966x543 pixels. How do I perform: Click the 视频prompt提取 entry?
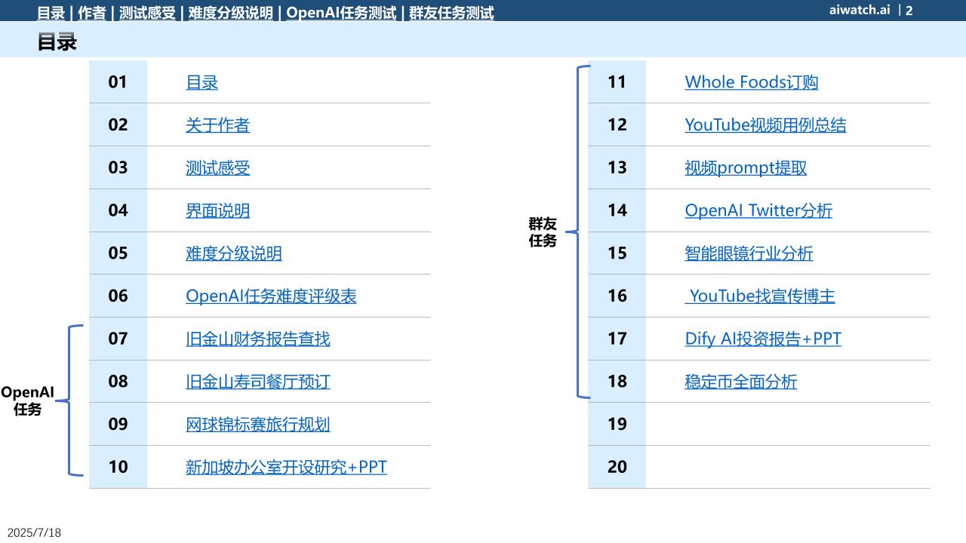tap(746, 168)
